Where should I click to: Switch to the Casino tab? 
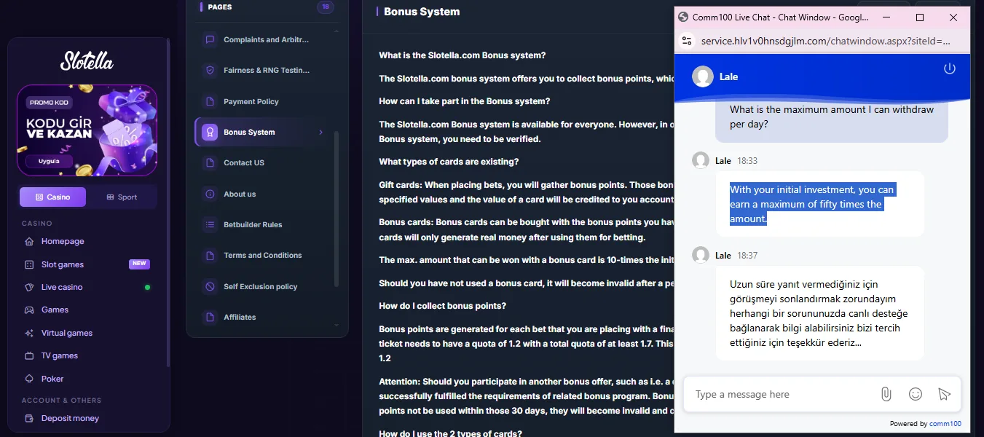coord(52,197)
